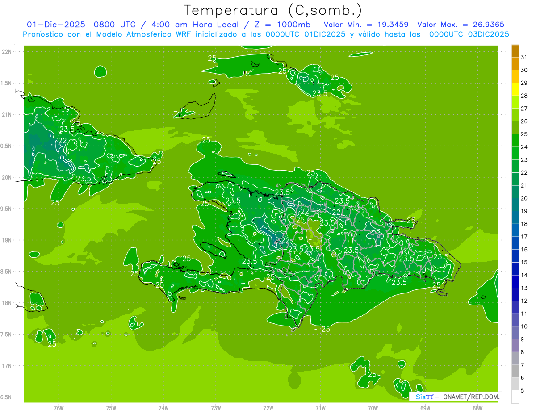Click the gray legend swatch between 6 and 7
The image size is (536, 414).
[x=515, y=372]
